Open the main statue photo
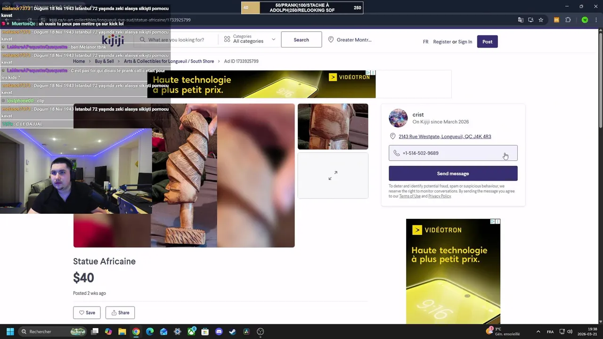This screenshot has width=603, height=339. (184, 175)
